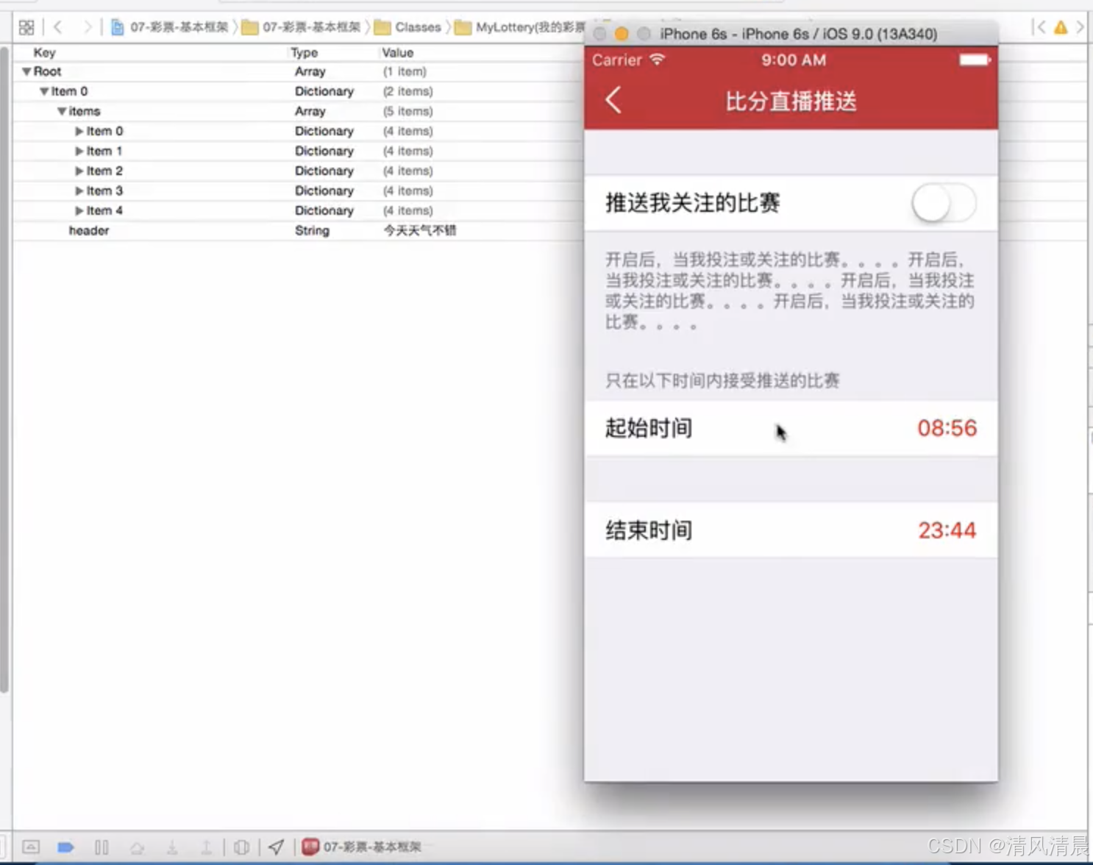Viewport: 1093px width, 865px height.
Task: Open Simulate Location menu
Action: (x=277, y=847)
